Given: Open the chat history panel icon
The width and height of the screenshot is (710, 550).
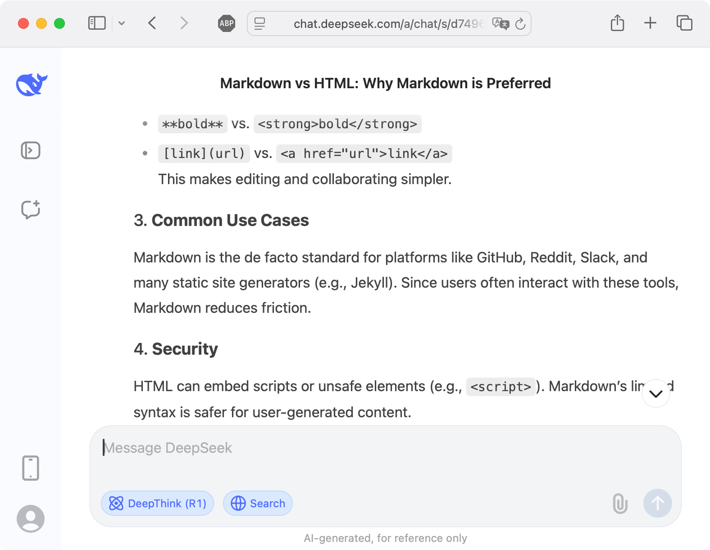Looking at the screenshot, I should pyautogui.click(x=31, y=151).
